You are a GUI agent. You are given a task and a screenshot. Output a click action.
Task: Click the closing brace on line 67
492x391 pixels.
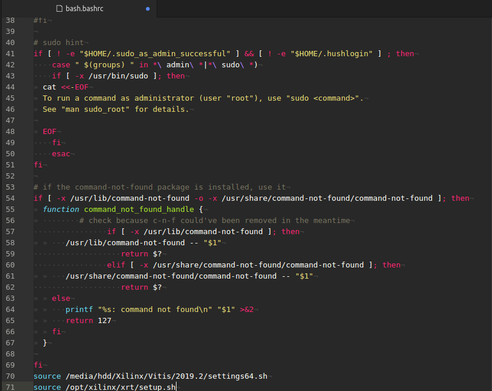click(45, 343)
